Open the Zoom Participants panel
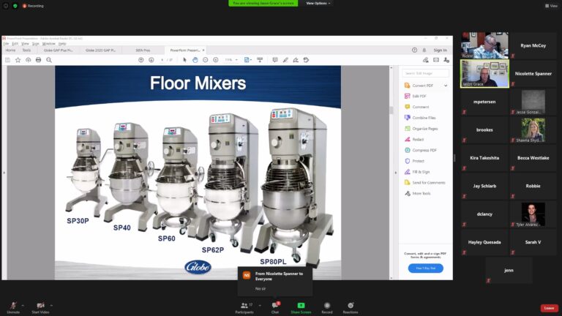 tap(244, 307)
